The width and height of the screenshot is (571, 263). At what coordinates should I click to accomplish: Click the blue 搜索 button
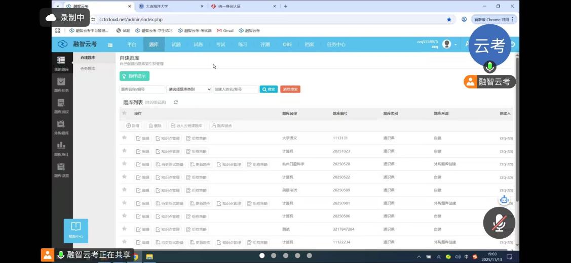(x=269, y=89)
